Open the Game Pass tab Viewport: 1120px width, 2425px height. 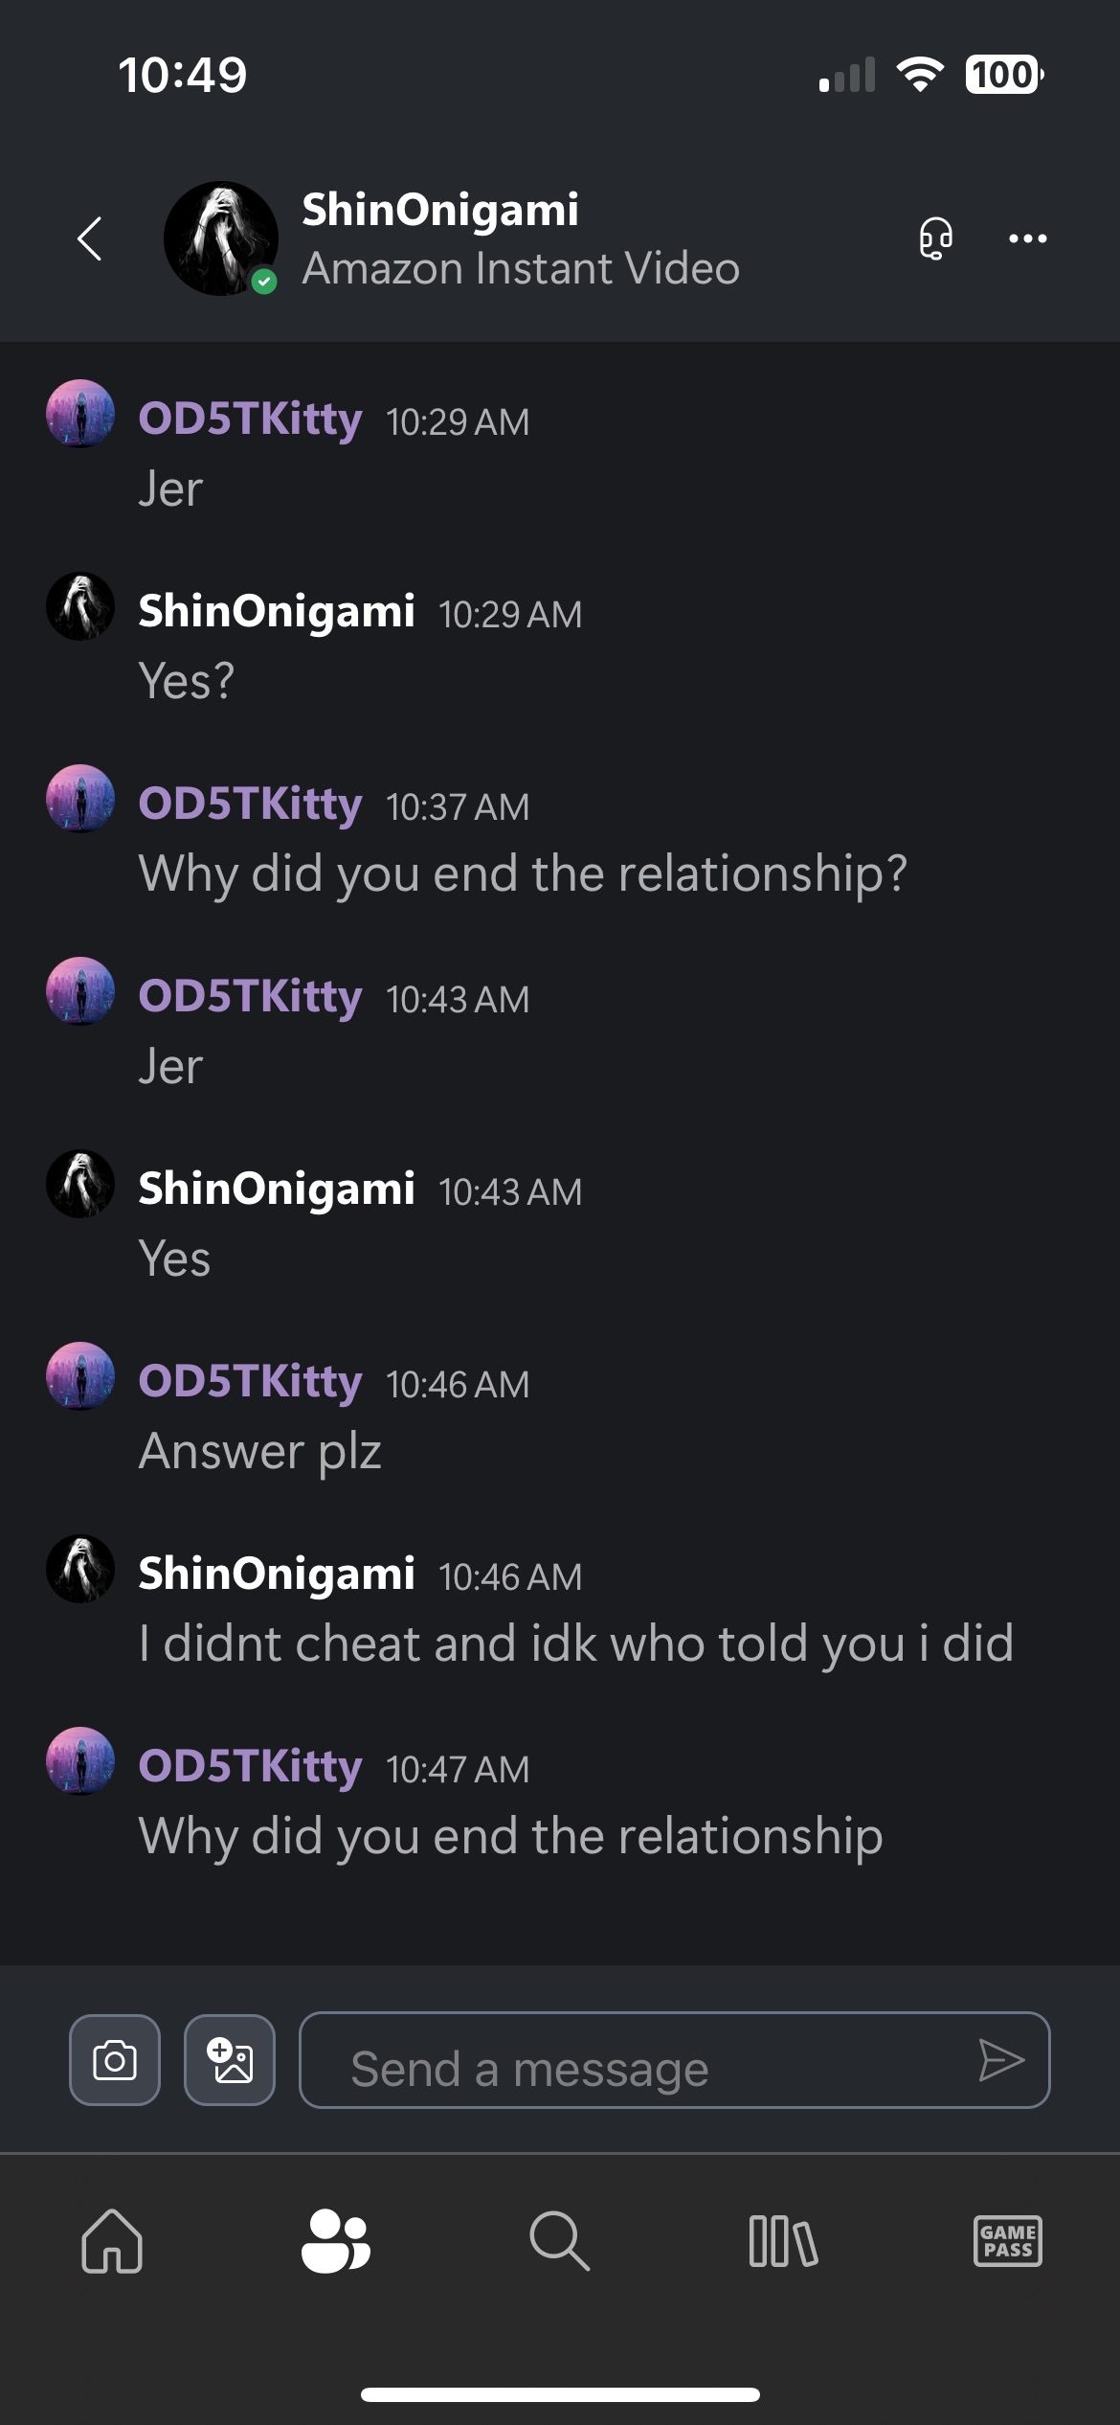click(1007, 2241)
